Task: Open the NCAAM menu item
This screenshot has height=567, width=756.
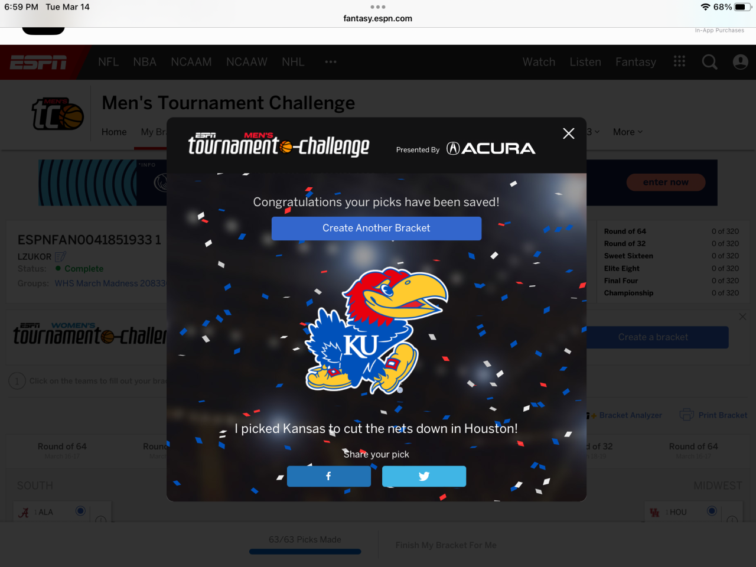Action: [191, 62]
